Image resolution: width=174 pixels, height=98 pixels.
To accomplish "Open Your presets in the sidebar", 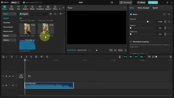I will tap(8, 27).
